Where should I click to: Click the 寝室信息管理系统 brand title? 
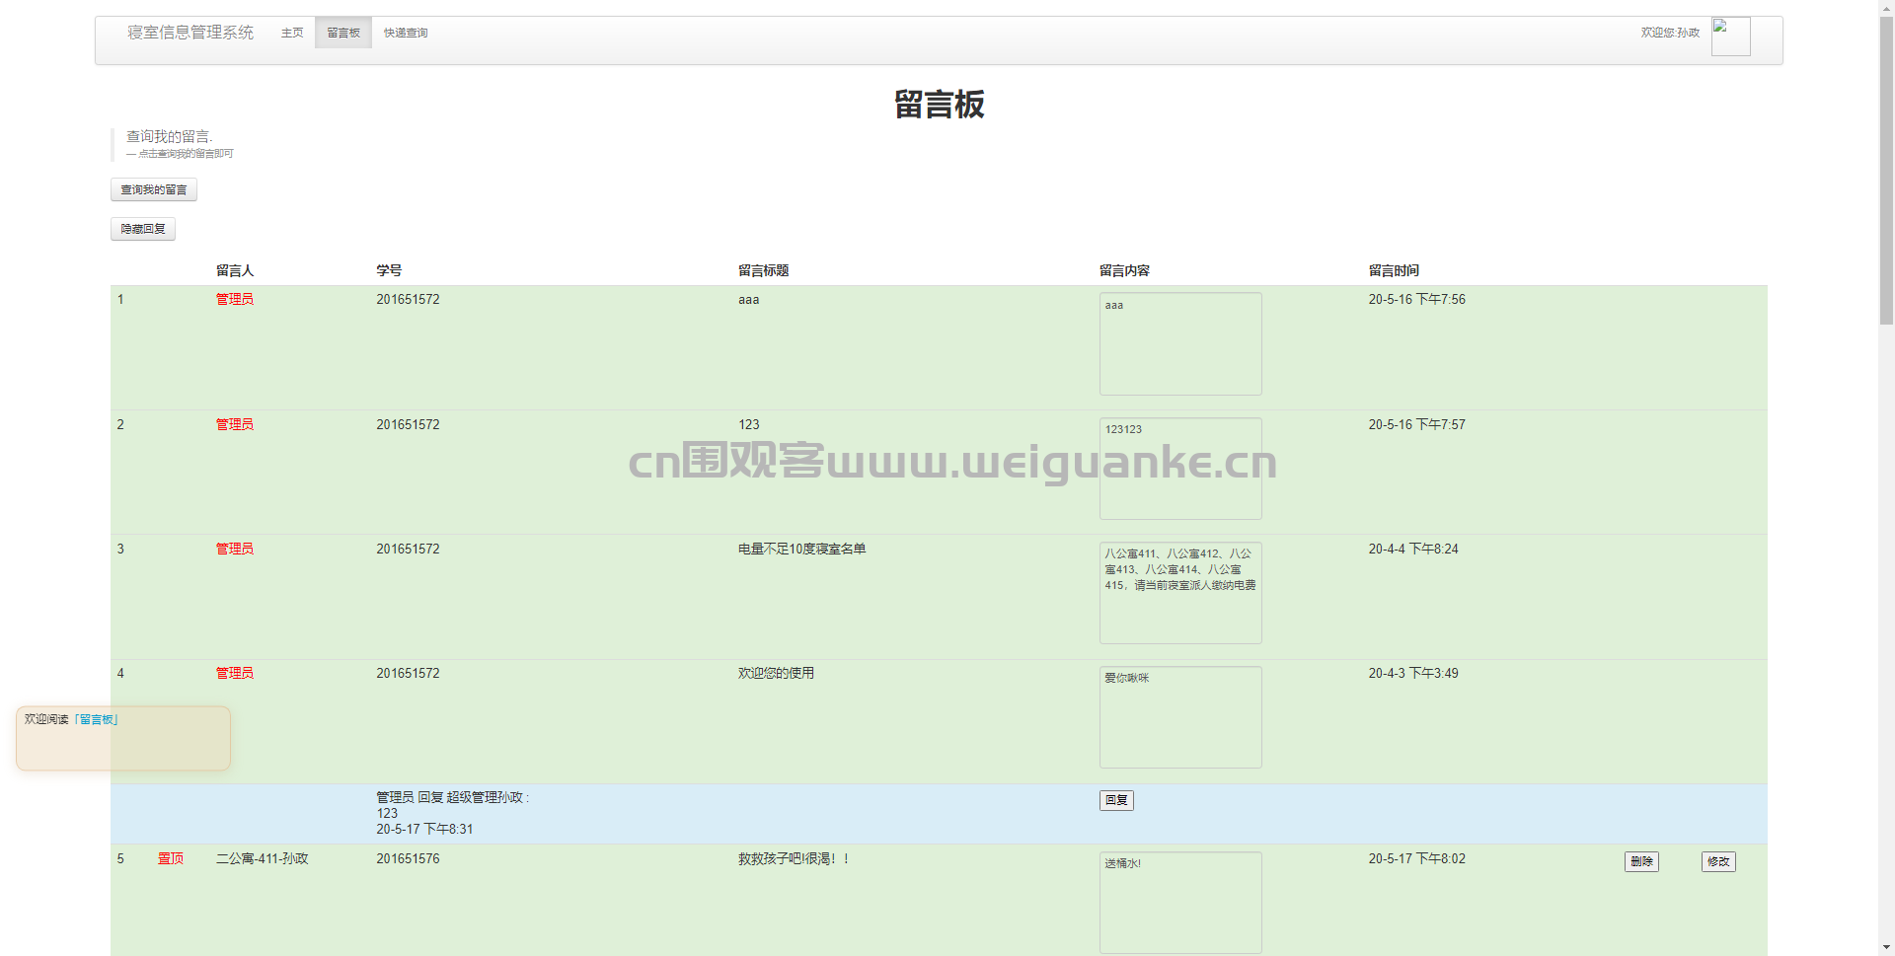(x=190, y=33)
